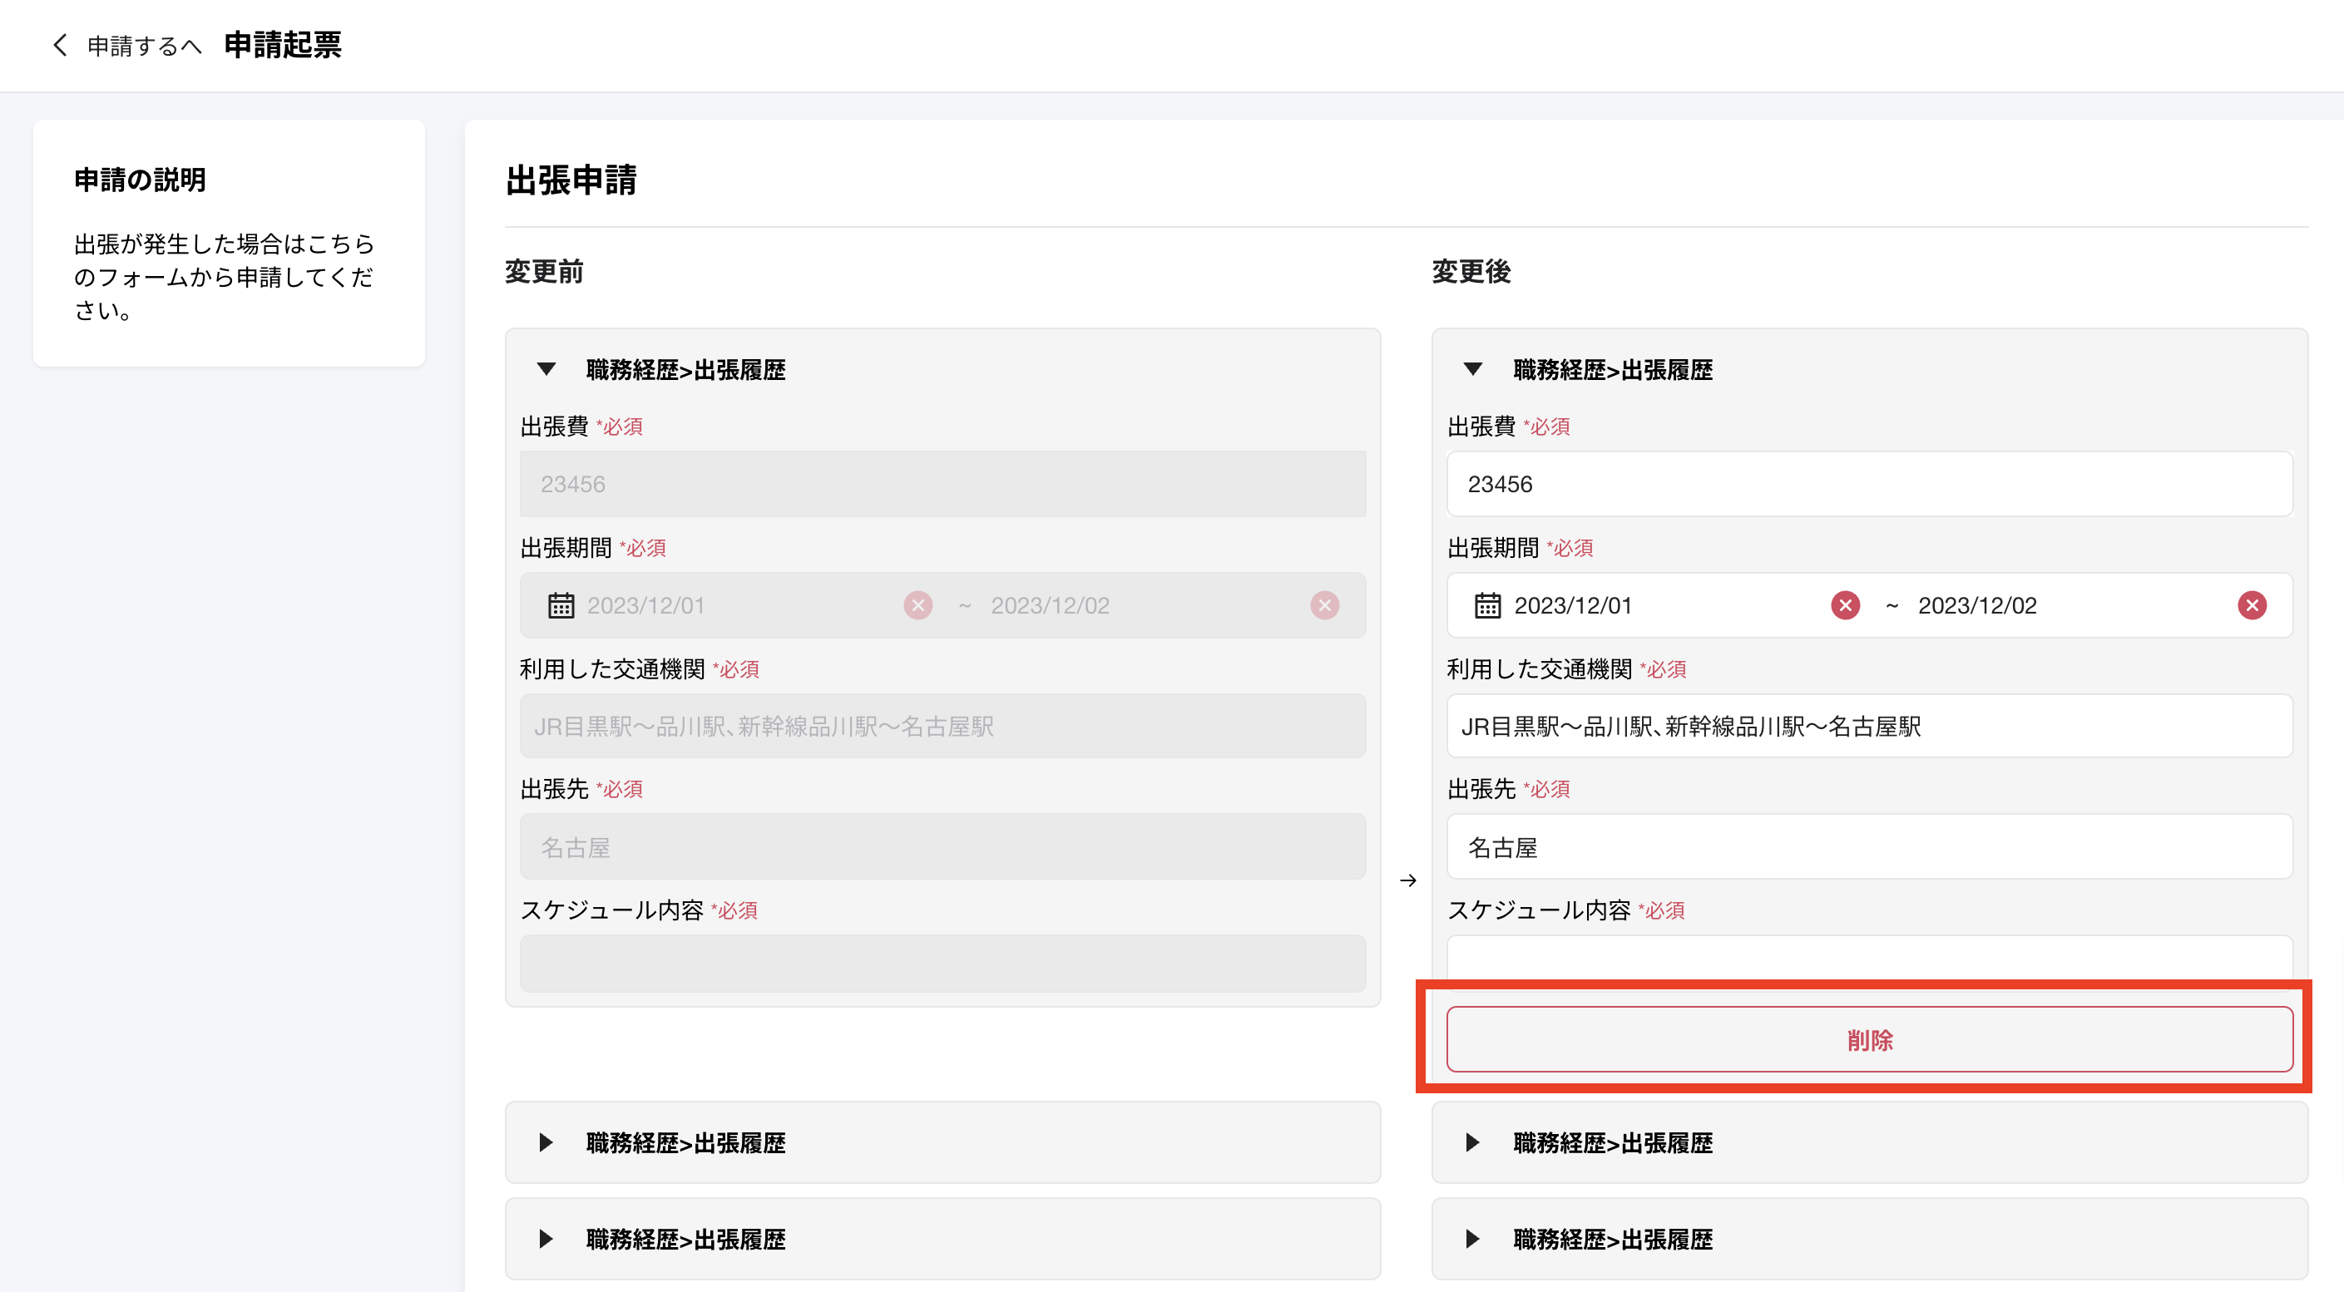
Task: Click 変更前 end date clear icon
Action: click(1324, 605)
